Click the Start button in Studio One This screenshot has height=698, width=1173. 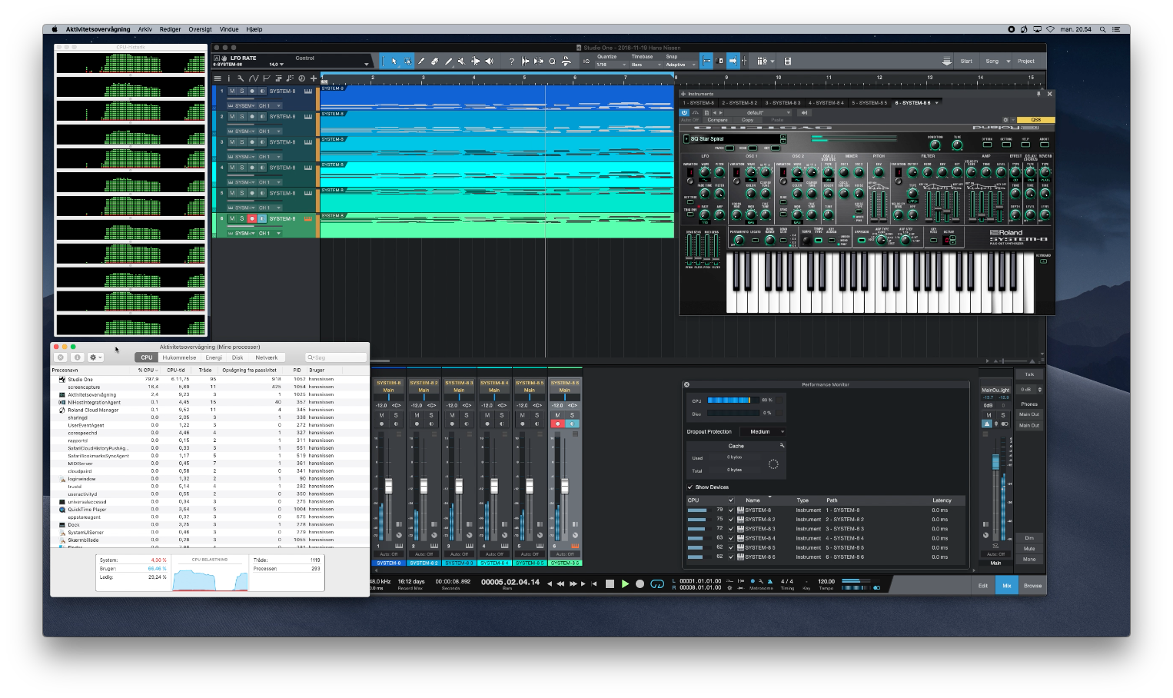(x=966, y=61)
